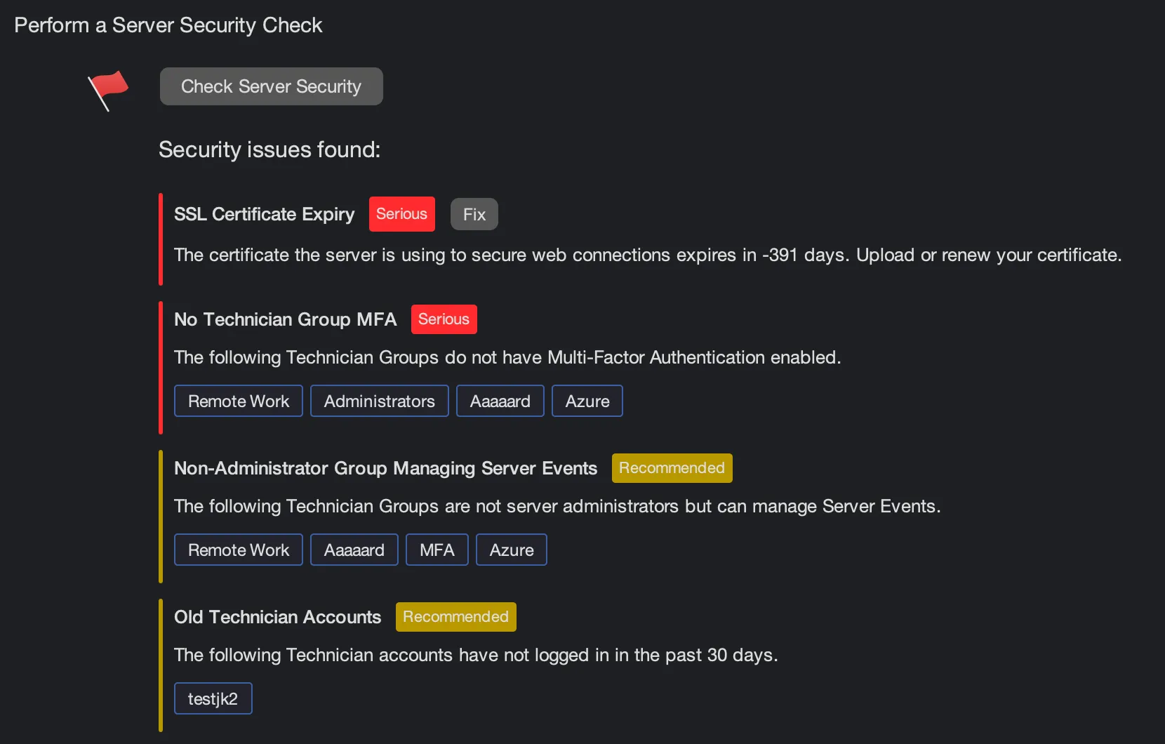
Task: Click Fix for SSL Certificate Expiry
Action: pyautogui.click(x=474, y=214)
